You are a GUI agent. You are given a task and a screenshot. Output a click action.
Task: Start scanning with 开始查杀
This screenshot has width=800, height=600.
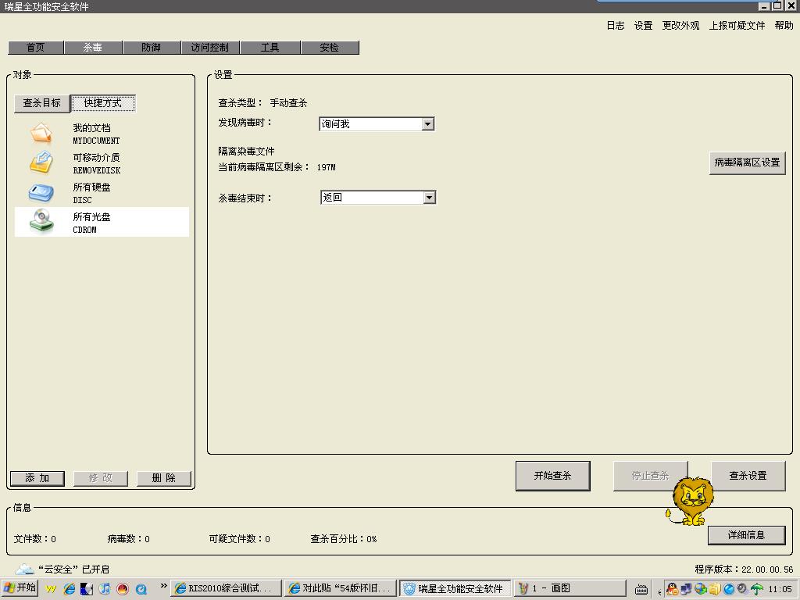(552, 476)
